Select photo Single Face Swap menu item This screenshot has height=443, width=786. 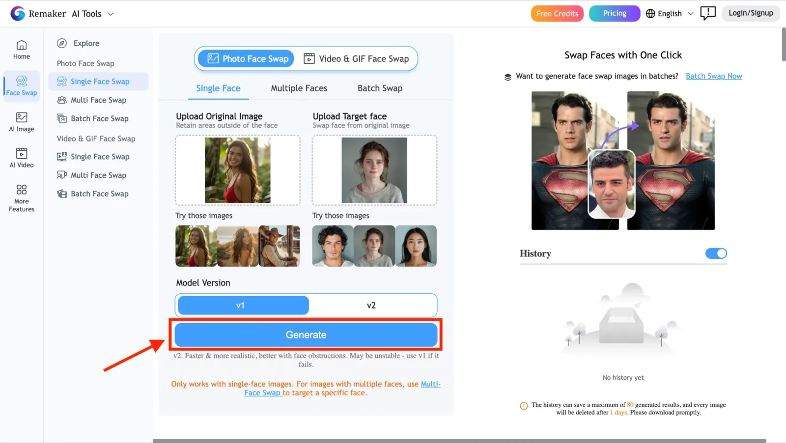(x=99, y=82)
